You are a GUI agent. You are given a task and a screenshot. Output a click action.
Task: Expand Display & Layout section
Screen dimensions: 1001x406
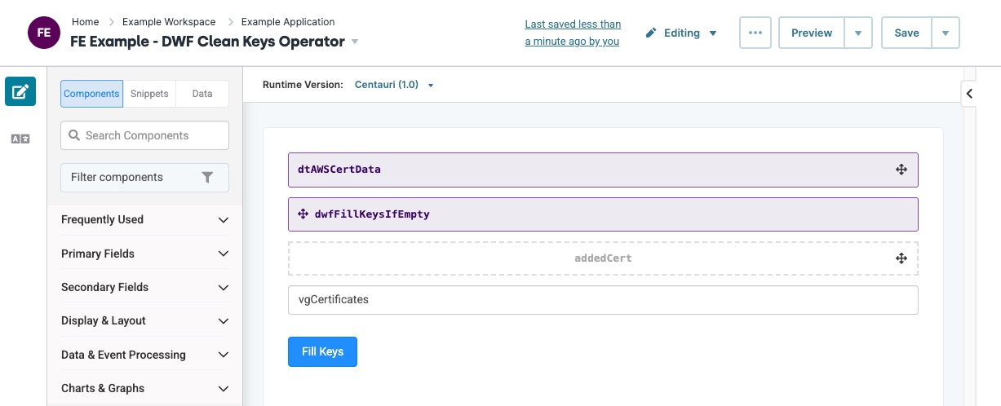pos(145,320)
